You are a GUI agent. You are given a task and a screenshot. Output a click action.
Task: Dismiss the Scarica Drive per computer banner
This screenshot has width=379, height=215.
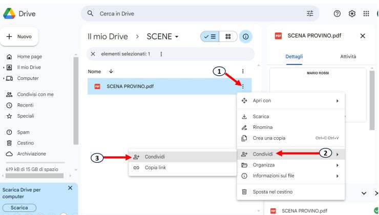tap(70, 188)
